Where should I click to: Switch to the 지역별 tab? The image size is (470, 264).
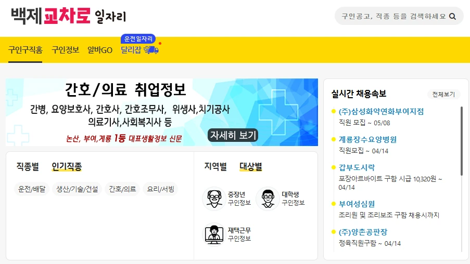[215, 166]
